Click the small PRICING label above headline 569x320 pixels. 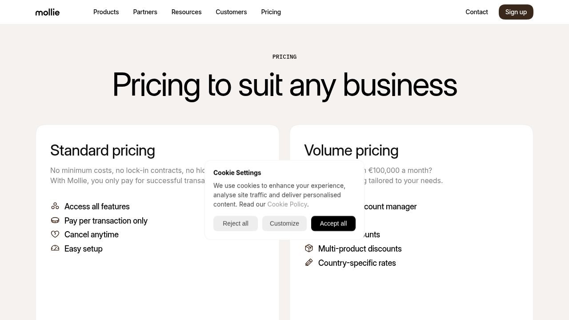tap(284, 57)
